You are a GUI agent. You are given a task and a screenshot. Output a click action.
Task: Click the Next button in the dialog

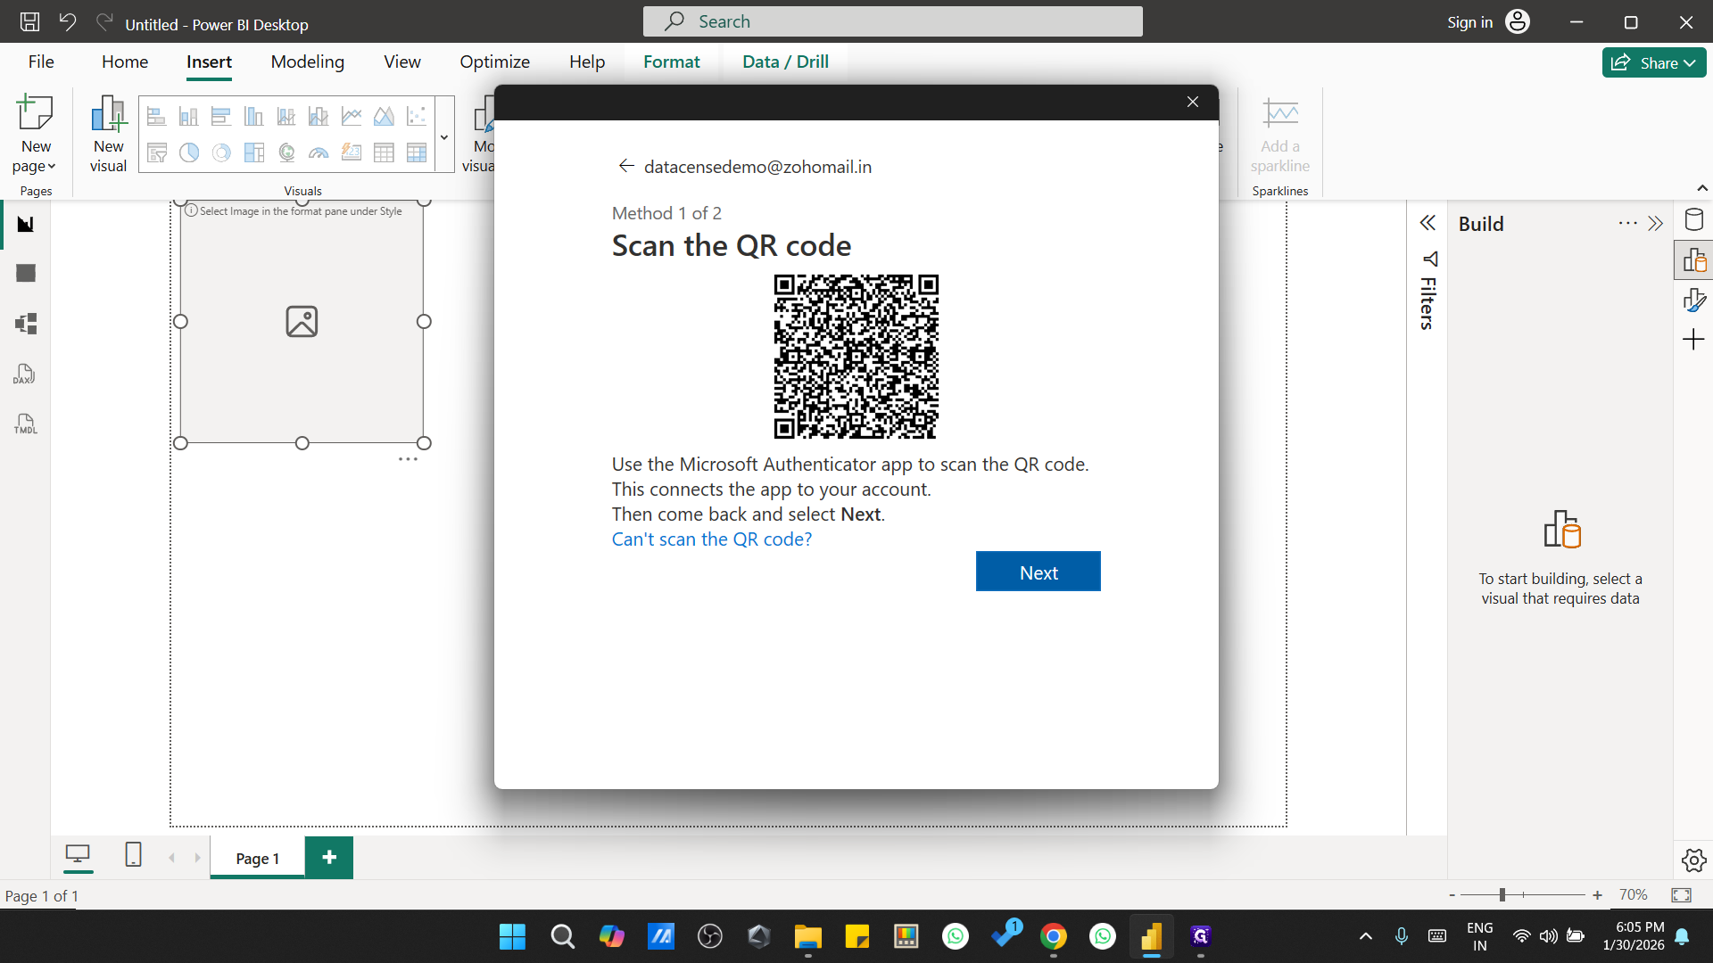(x=1038, y=571)
